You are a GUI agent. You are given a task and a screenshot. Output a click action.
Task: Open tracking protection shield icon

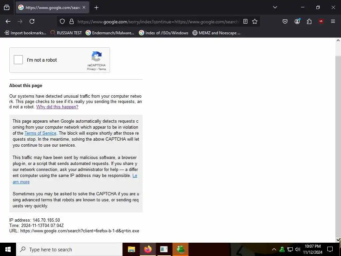(x=62, y=21)
